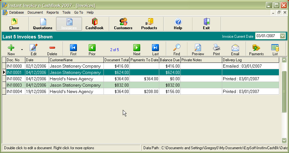Click the grid scrollbar up arrow
The image size is (289, 153).
coord(284,60)
